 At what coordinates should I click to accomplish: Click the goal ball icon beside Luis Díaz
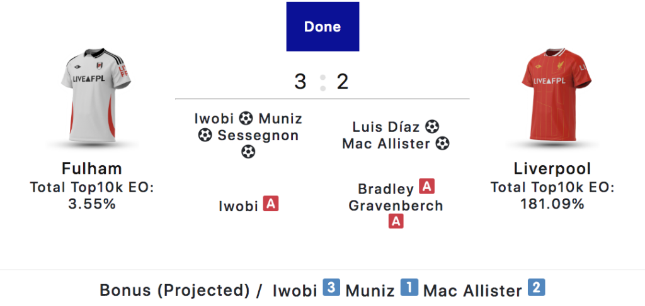[431, 127]
